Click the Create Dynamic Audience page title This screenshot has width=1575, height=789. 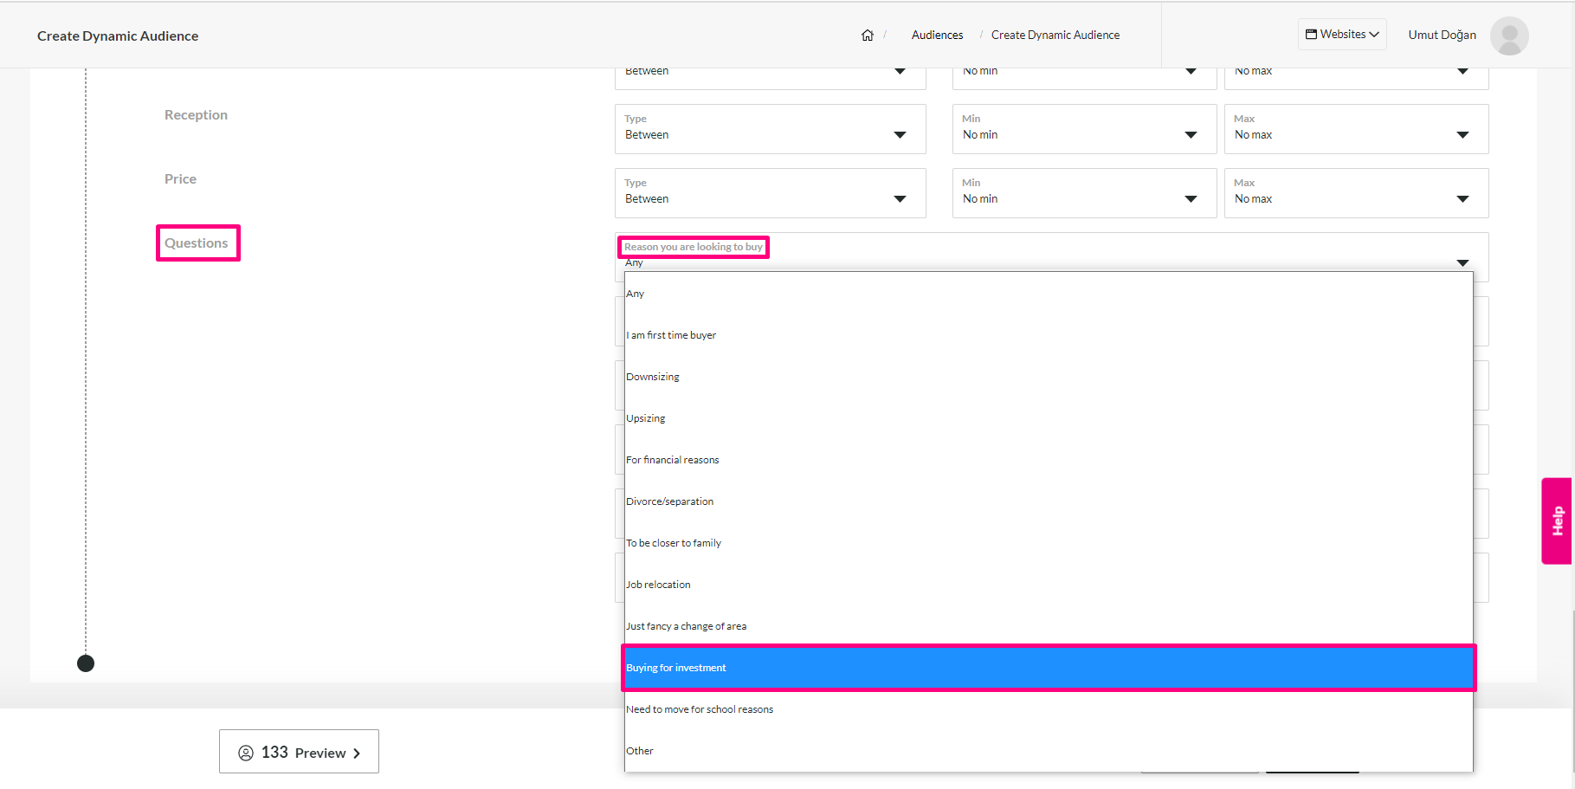click(118, 36)
